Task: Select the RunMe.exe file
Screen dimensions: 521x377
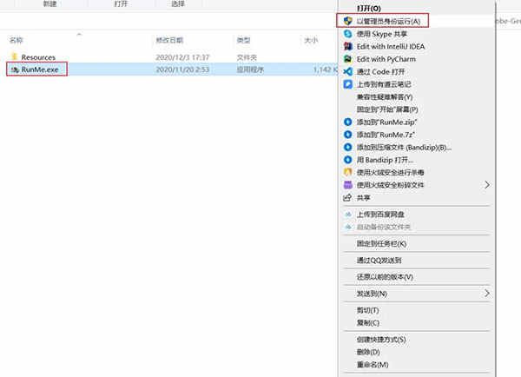Action: (x=36, y=69)
